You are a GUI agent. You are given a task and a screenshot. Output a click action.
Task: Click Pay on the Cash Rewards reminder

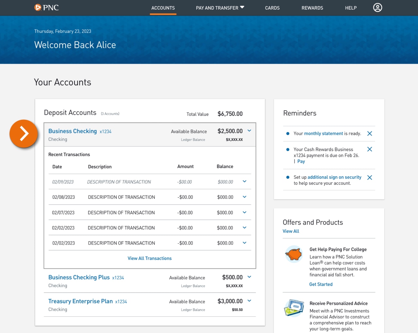(301, 161)
